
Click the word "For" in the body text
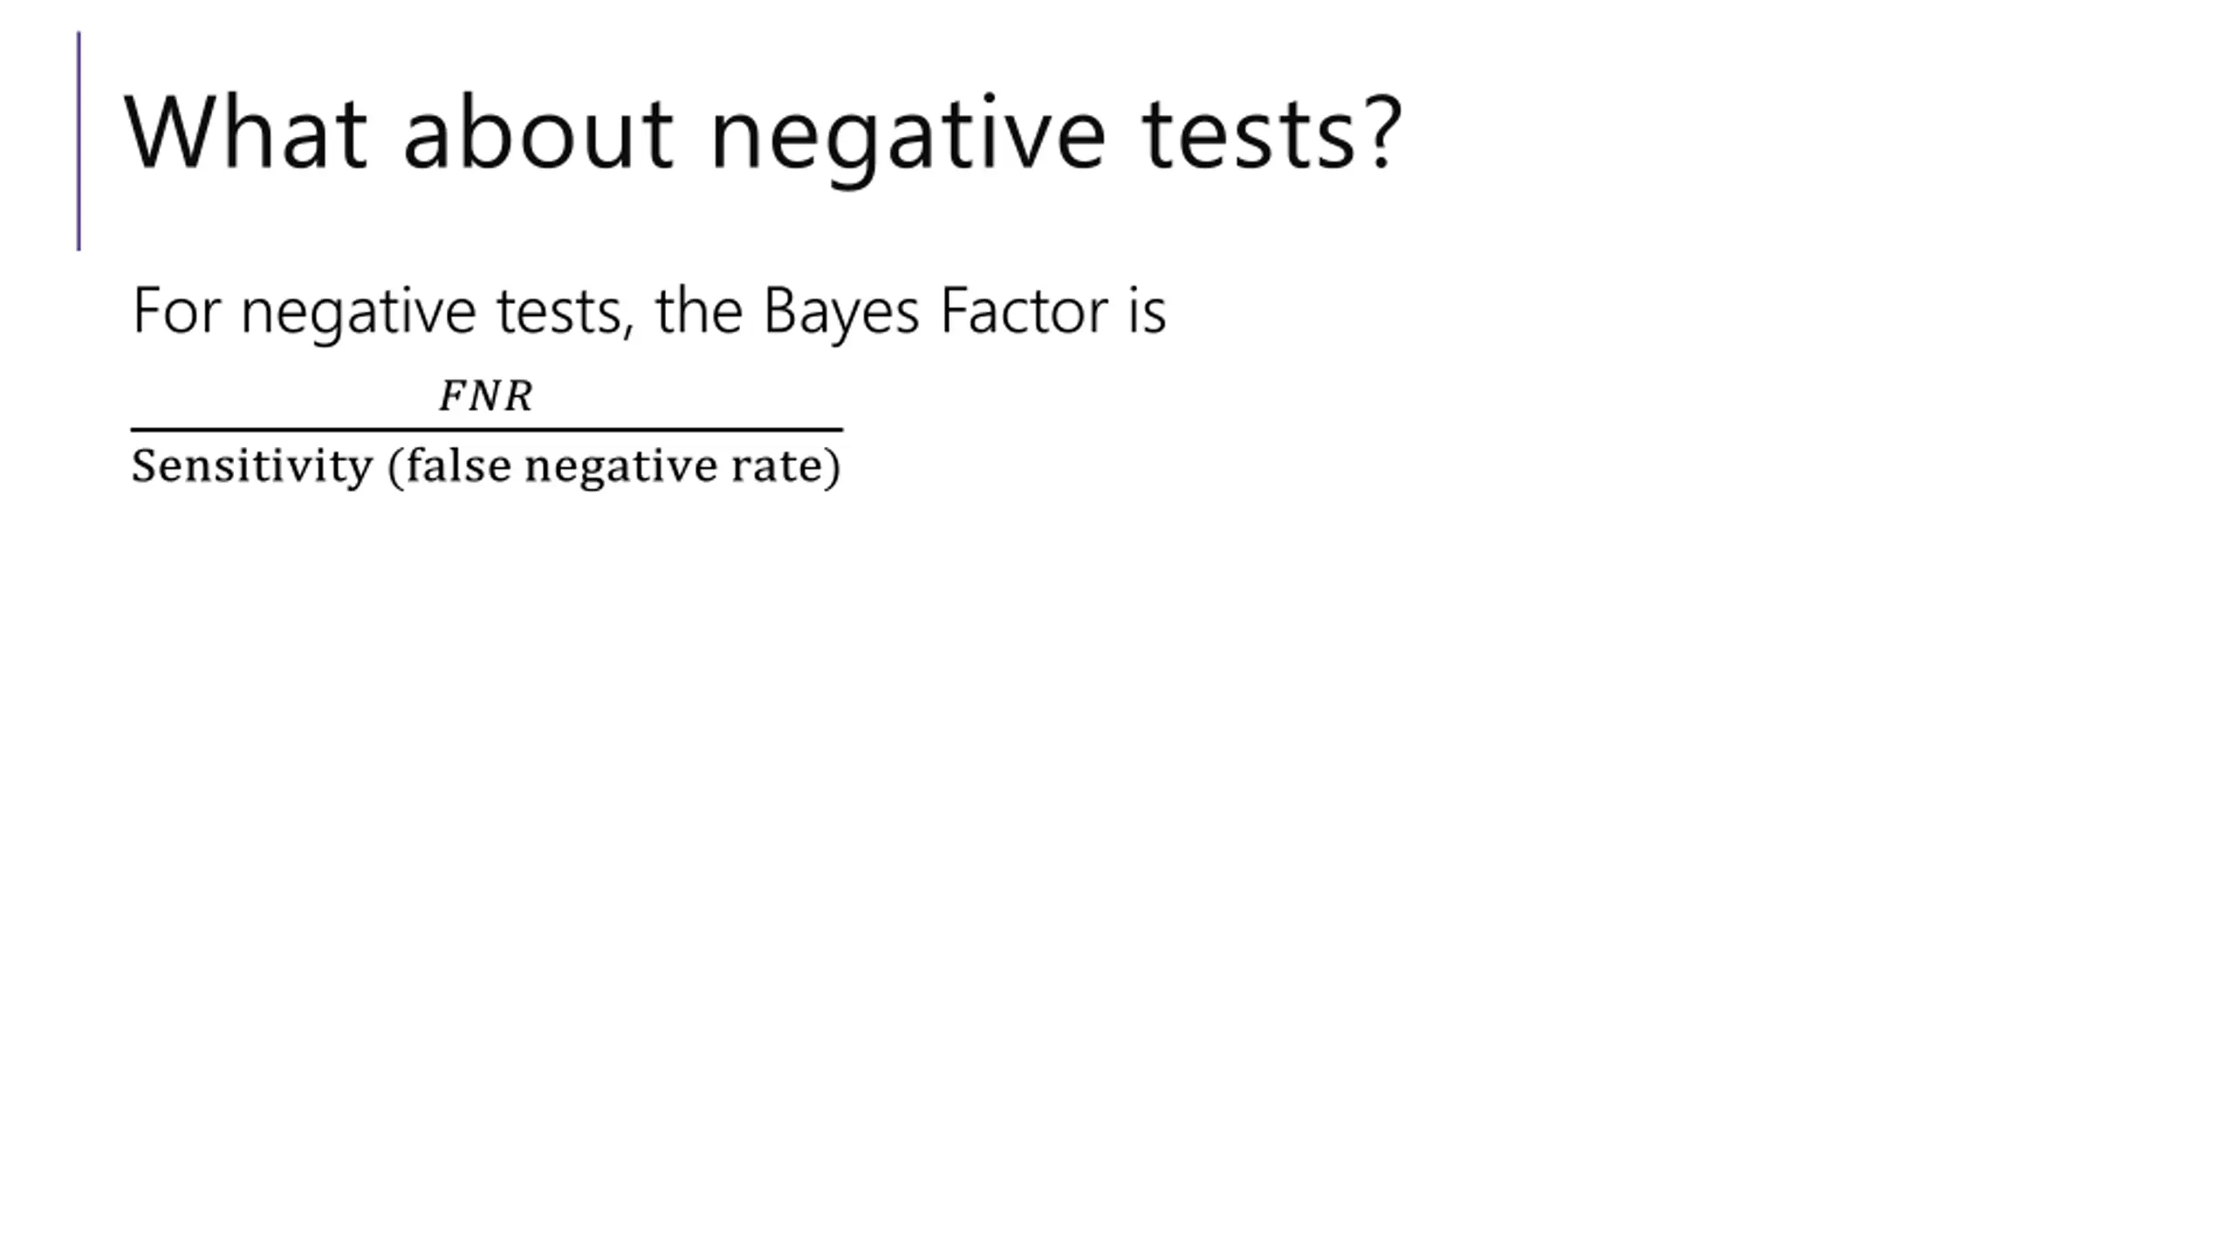tap(175, 311)
